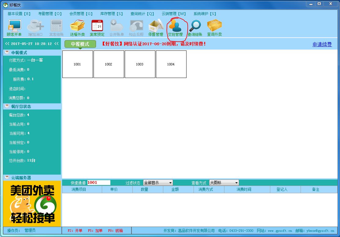Viewport: 340px width, 237px height.
Task: Click the right << arrows after the time
Action: pos(56,44)
